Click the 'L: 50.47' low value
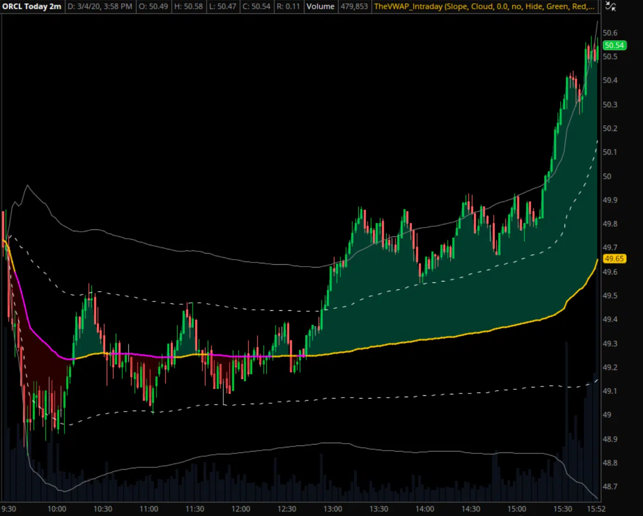Image resolution: width=643 pixels, height=516 pixels. (x=223, y=7)
